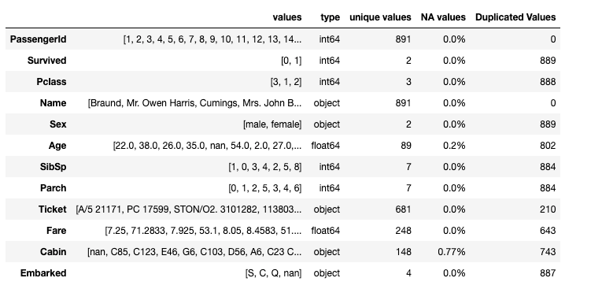Screen dimensions: 591x289
Task: Click the Ticket row label
Action: (x=53, y=209)
